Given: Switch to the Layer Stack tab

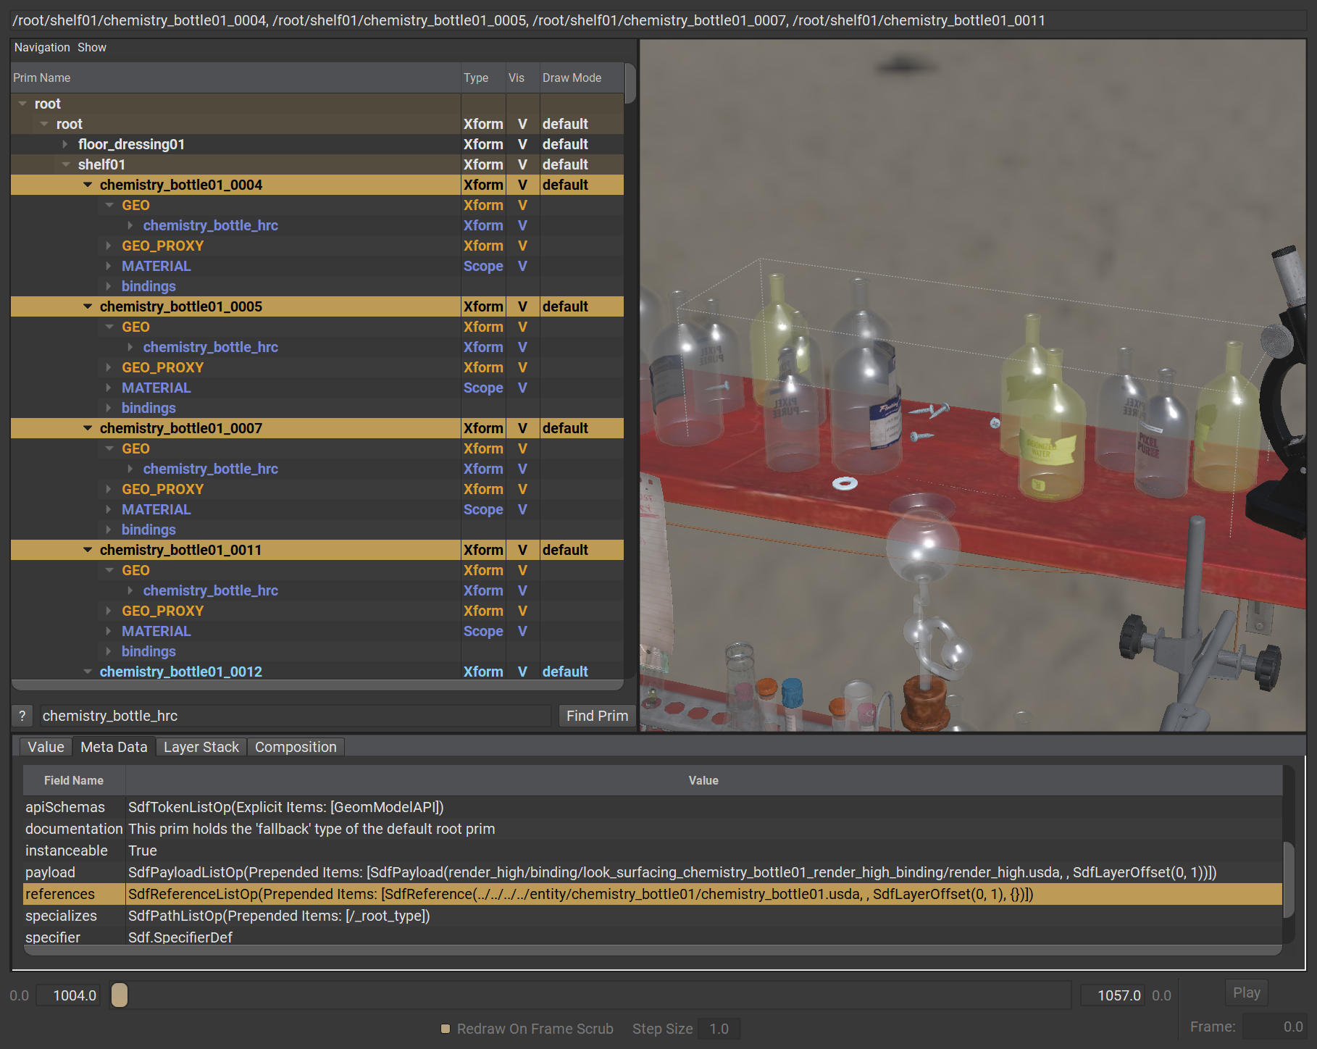Looking at the screenshot, I should (x=201, y=747).
